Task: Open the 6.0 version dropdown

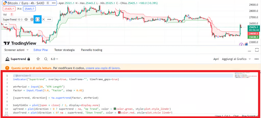Action: [55, 59]
